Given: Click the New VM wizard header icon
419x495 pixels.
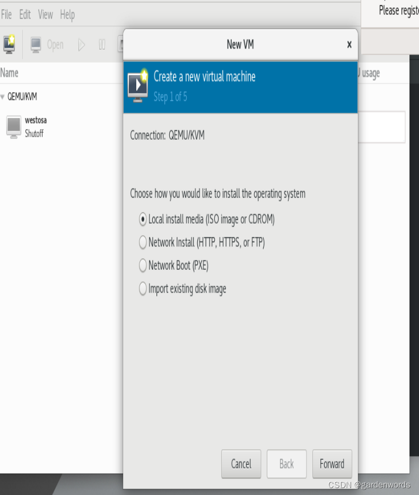Looking at the screenshot, I should (x=138, y=85).
